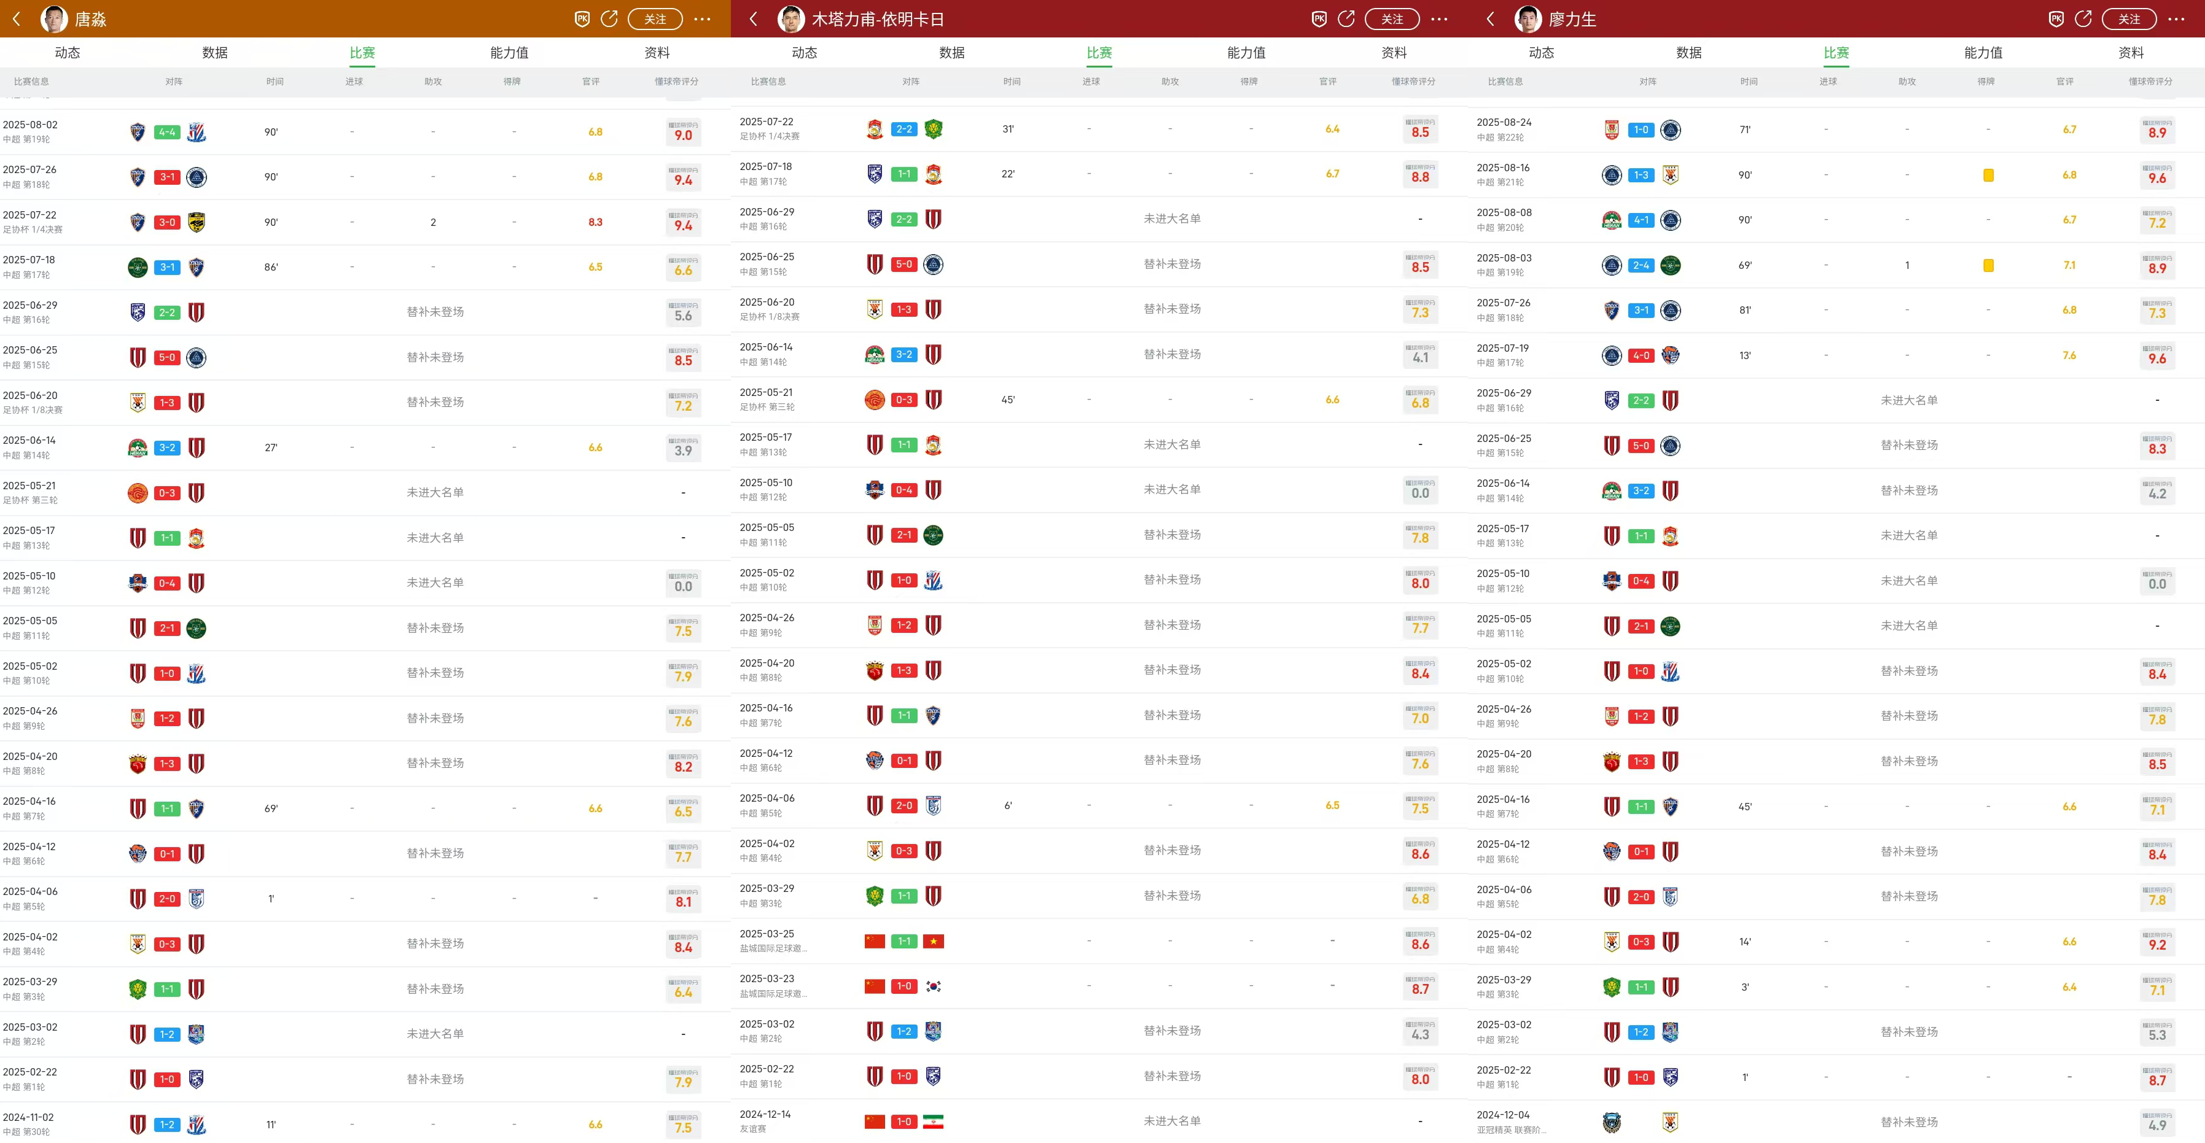2205x1143 pixels.
Task: Open the more options menu on 唐淼's page
Action: click(703, 19)
